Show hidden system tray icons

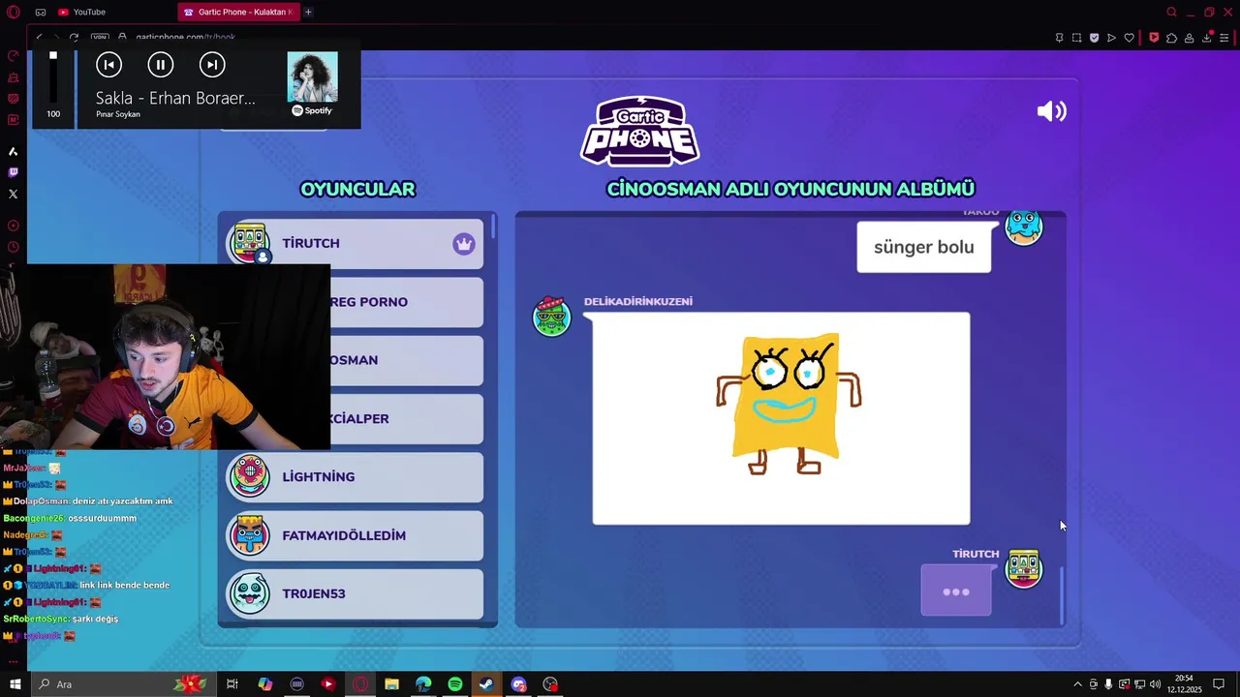(x=1077, y=684)
